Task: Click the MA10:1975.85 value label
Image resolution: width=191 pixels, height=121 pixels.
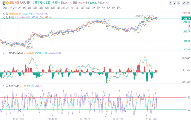Action: pos(28,14)
